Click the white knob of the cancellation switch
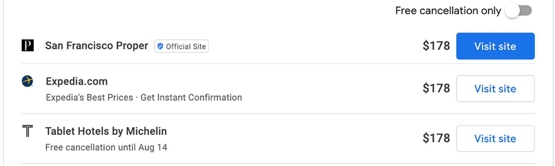The width and height of the screenshot is (555, 166). pos(512,11)
